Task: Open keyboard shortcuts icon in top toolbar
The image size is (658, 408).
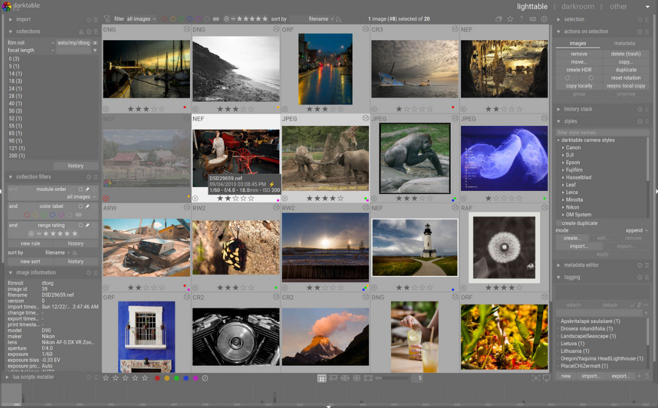Action: pyautogui.click(x=533, y=19)
